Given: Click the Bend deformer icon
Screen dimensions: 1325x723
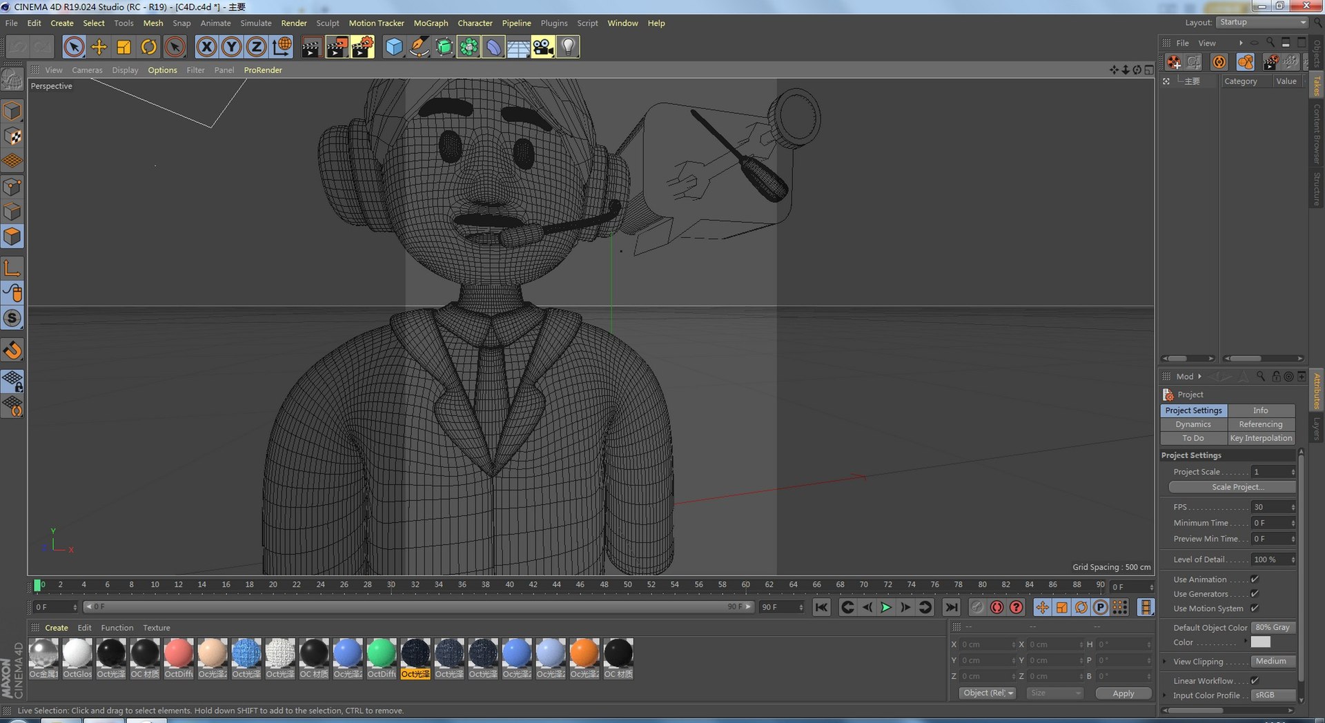Looking at the screenshot, I should 493,47.
